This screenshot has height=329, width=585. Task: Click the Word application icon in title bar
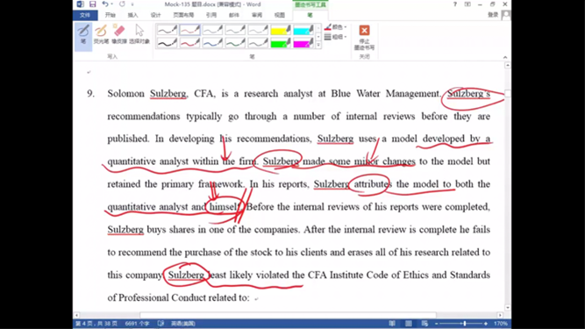[80, 4]
